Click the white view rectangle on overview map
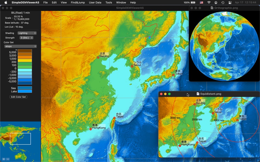The image size is (260, 162). point(20,139)
